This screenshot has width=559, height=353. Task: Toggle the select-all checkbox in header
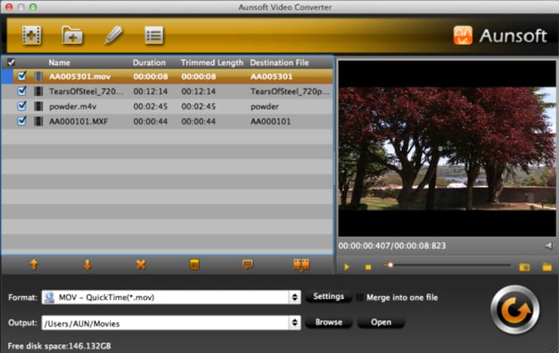[11, 62]
